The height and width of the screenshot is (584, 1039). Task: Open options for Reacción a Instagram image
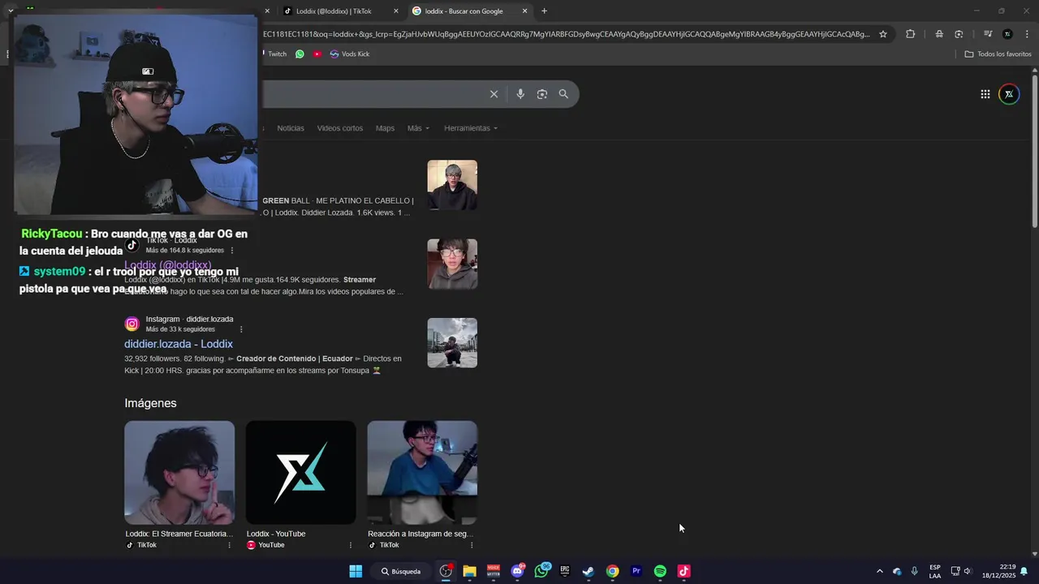pyautogui.click(x=472, y=545)
